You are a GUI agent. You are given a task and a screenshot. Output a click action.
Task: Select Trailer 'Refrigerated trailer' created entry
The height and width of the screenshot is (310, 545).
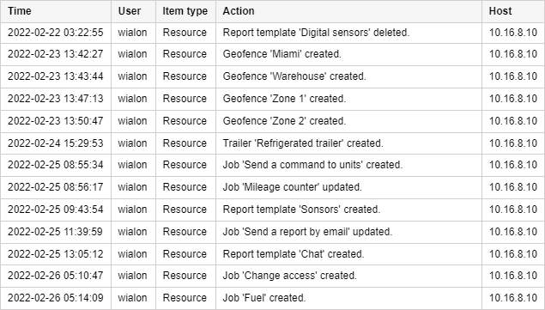click(x=273, y=143)
